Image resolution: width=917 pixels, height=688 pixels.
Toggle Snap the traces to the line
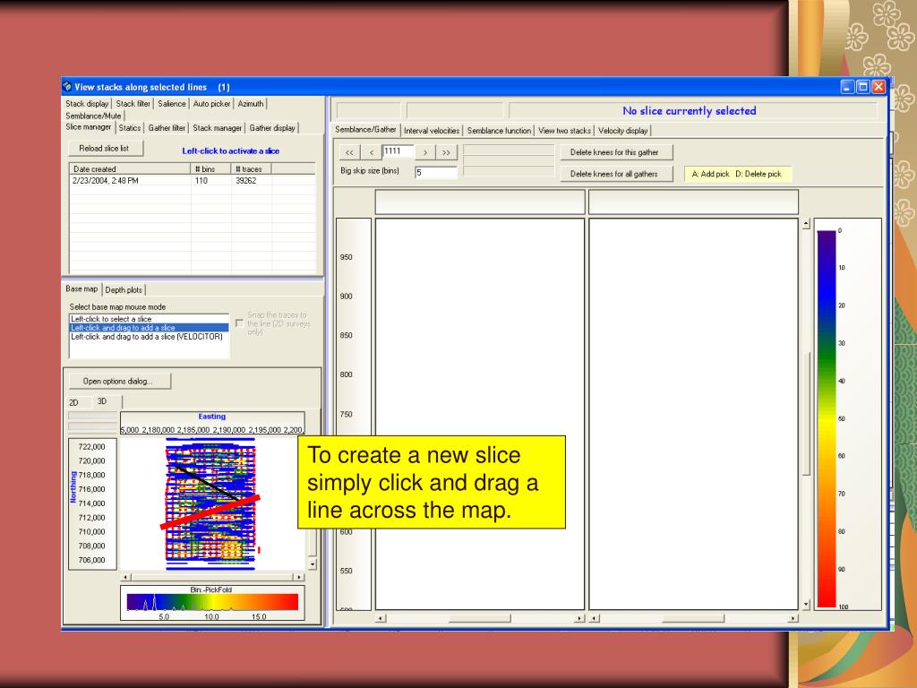tap(239, 322)
